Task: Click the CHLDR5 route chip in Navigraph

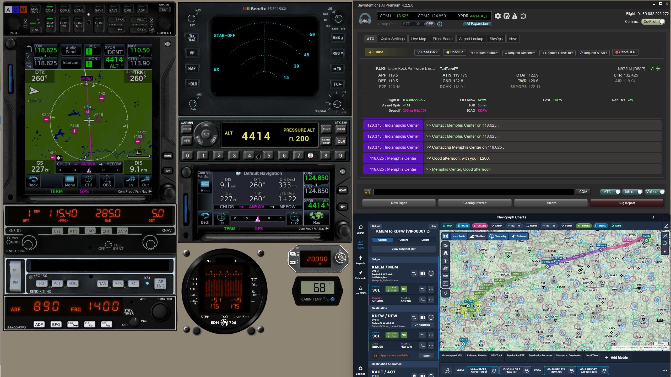Action: [480, 226]
